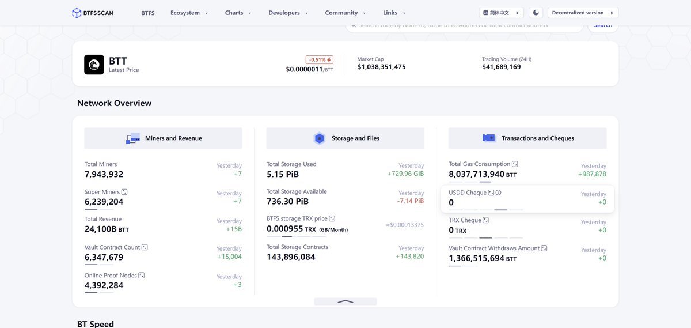Click the Super Miners value 6,239,204
This screenshot has height=328, width=691.
104,202
